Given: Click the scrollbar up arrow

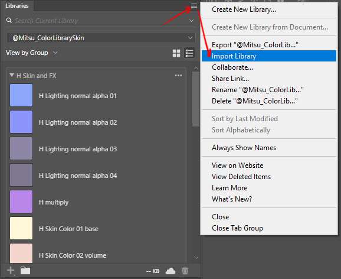Looking at the screenshot, I should (x=196, y=69).
